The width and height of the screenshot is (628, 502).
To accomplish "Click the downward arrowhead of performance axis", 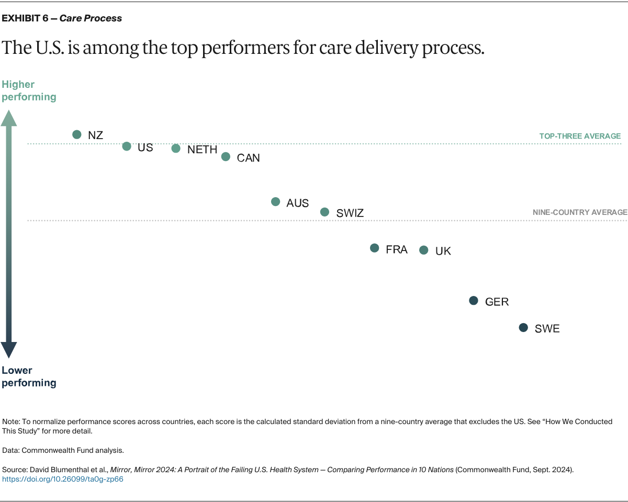I will click(9, 349).
